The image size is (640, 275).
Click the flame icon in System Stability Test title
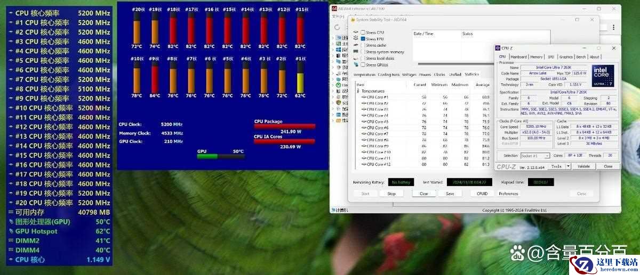[x=354, y=20]
